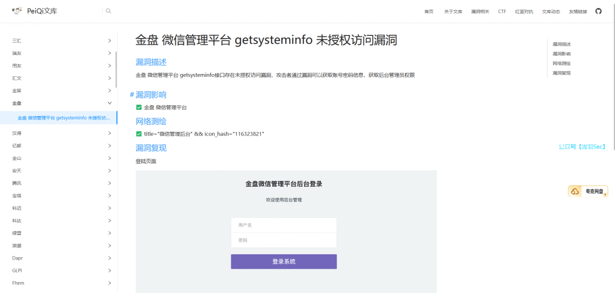Click the PeiQi文库 logo icon
Screen dimensions: 615x293
(17, 11)
